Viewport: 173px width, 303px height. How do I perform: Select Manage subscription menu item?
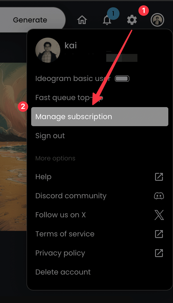tap(100, 116)
